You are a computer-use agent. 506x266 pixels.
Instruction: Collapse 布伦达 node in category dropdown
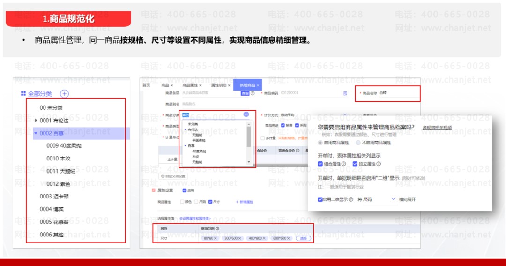[186, 129]
